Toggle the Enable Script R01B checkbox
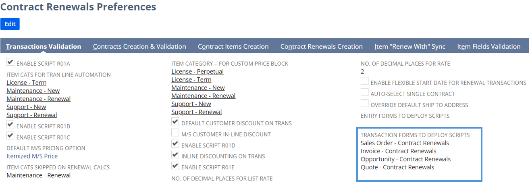 click(x=10, y=125)
